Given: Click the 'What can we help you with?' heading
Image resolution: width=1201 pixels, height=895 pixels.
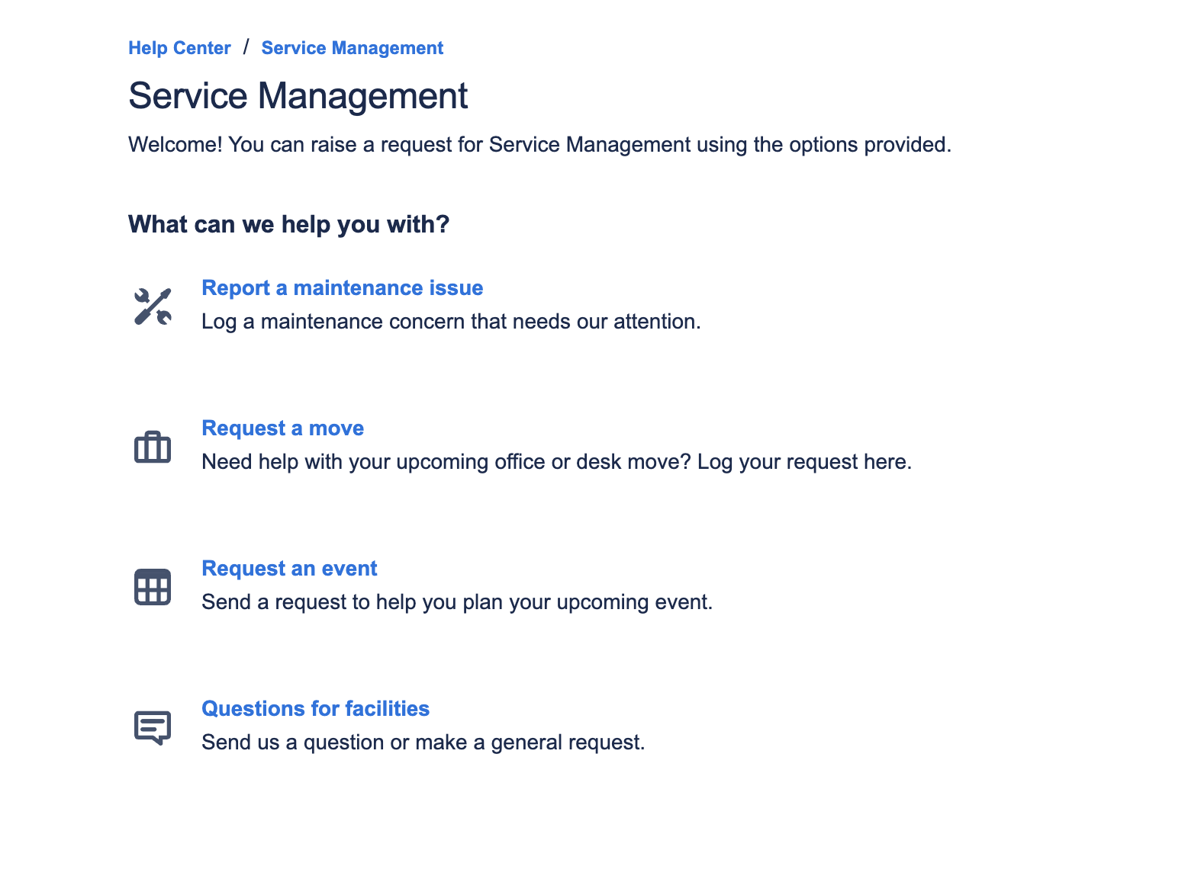Looking at the screenshot, I should click(x=288, y=224).
